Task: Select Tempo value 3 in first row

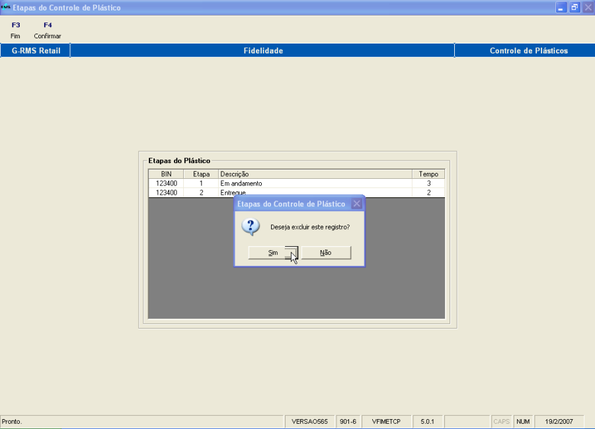Action: [428, 183]
